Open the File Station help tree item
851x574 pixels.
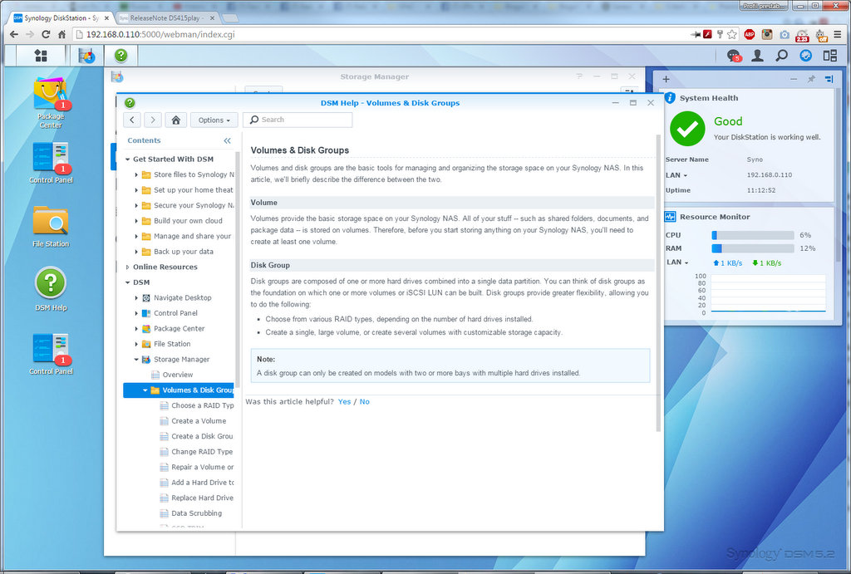point(172,344)
